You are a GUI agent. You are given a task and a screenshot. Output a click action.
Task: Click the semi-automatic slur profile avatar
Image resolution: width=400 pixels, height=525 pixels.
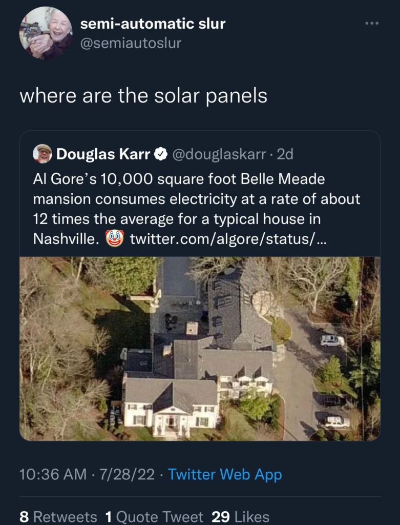46,33
